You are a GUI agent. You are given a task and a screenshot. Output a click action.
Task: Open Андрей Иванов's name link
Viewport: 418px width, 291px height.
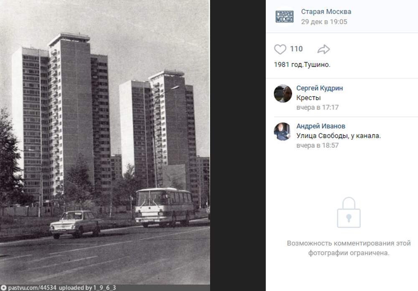coord(321,126)
